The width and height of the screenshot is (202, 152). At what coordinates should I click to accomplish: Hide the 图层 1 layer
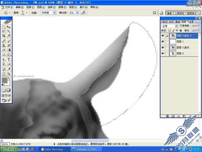(x=163, y=42)
